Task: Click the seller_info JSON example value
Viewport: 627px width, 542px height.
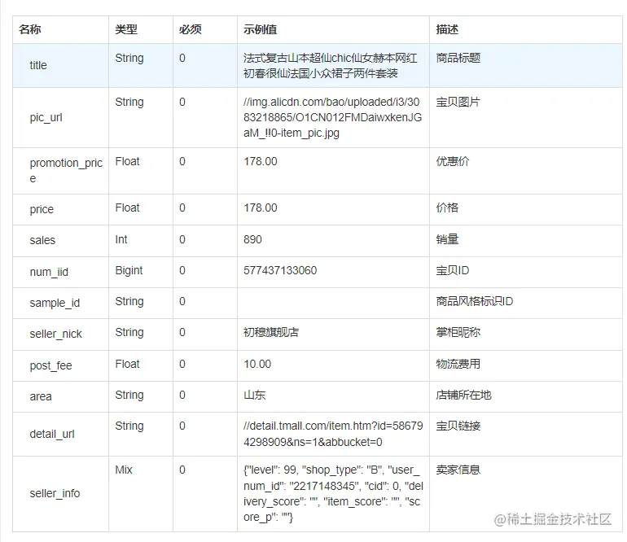Action: pos(333,494)
